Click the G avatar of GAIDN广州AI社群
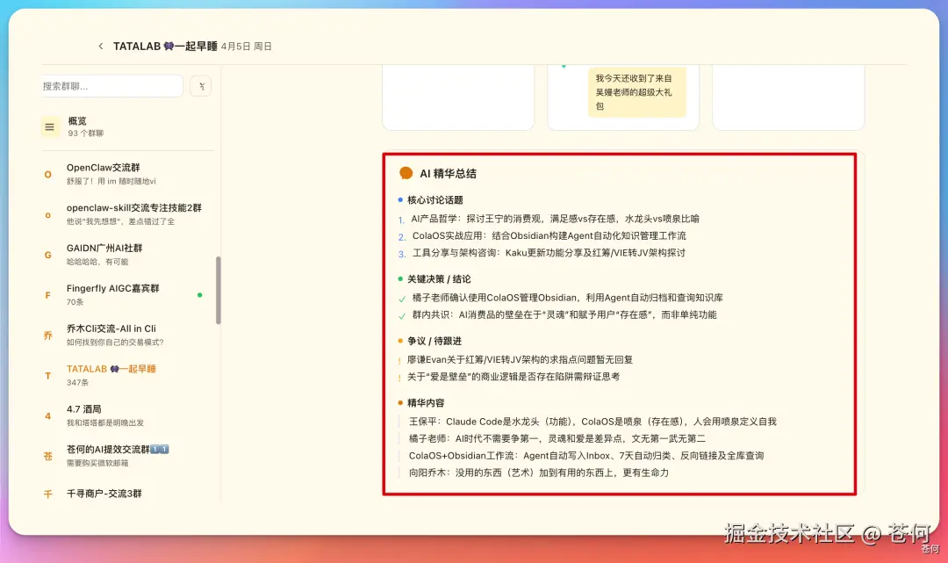This screenshot has height=563, width=948. click(47, 255)
